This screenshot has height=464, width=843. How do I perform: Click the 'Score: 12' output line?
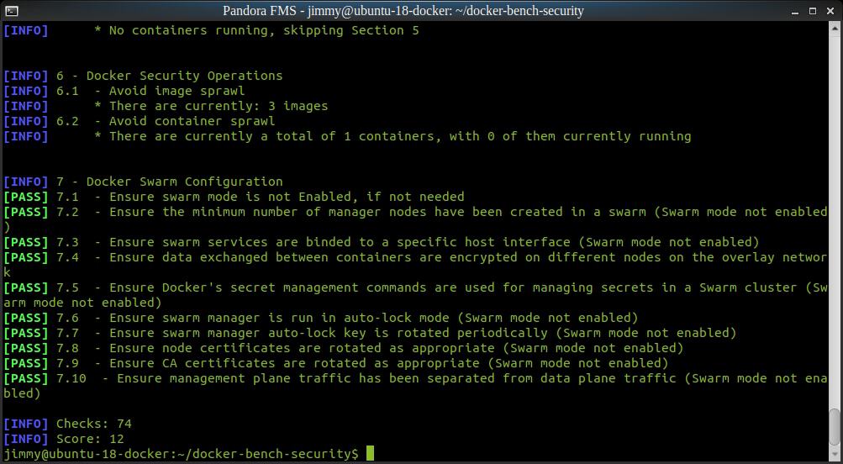point(64,439)
